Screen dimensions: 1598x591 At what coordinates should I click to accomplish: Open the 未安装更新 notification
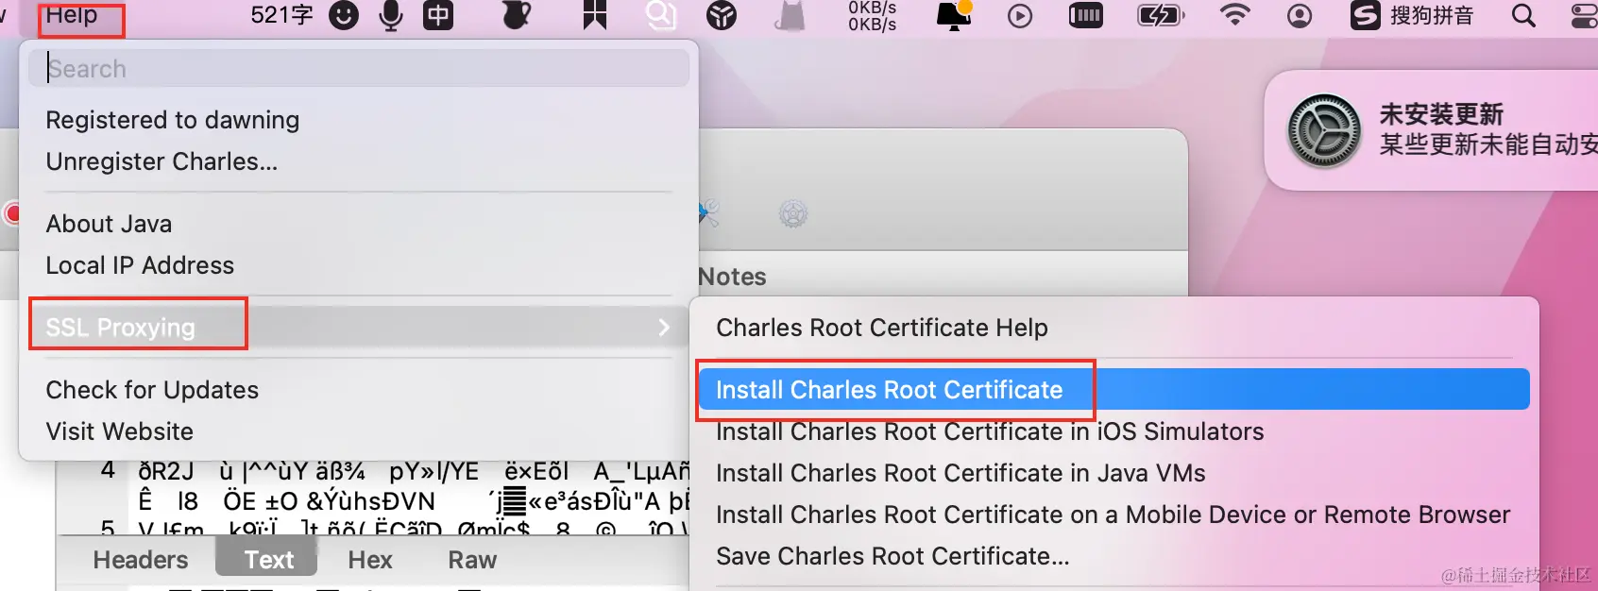(x=1431, y=130)
